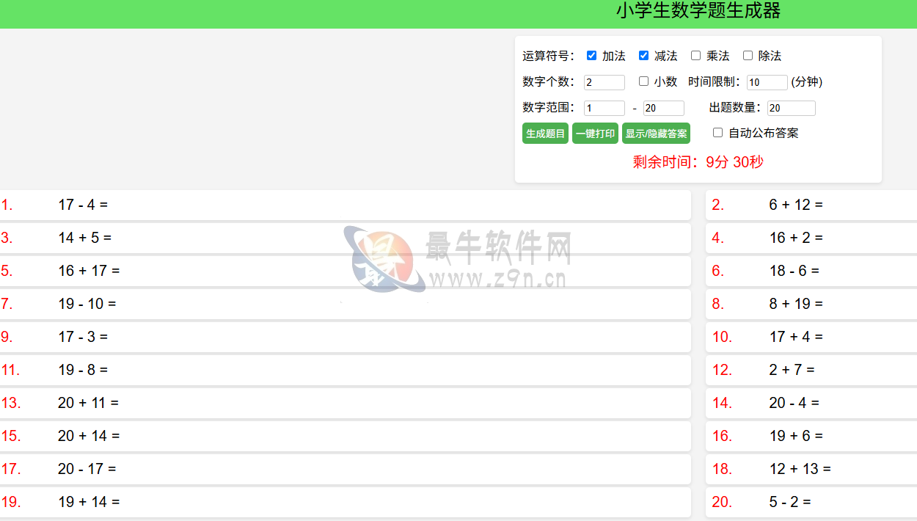Uncheck the 加法 (addition) checkbox
Image resolution: width=917 pixels, height=521 pixels.
(x=591, y=56)
